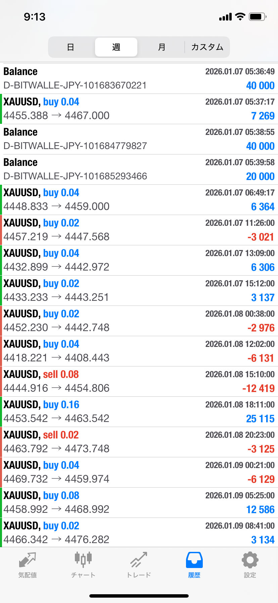This screenshot has height=603, width=278.
Task: Select the 週 (week) period segment
Action: (x=116, y=47)
